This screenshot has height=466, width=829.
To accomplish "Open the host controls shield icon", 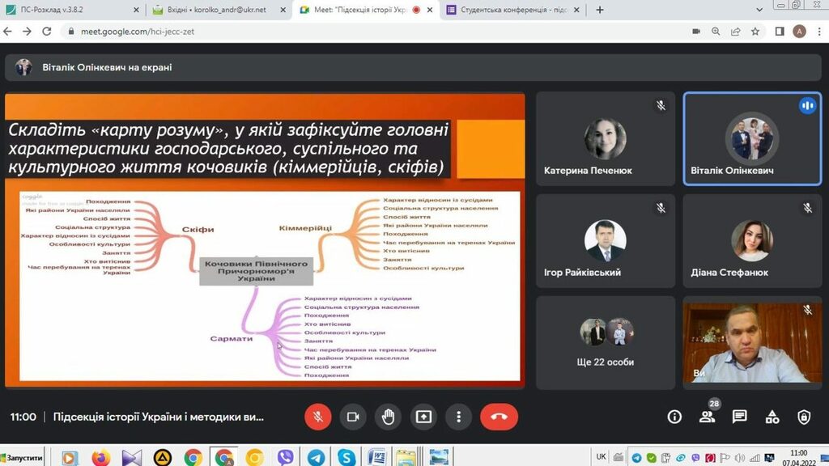I will pyautogui.click(x=804, y=417).
